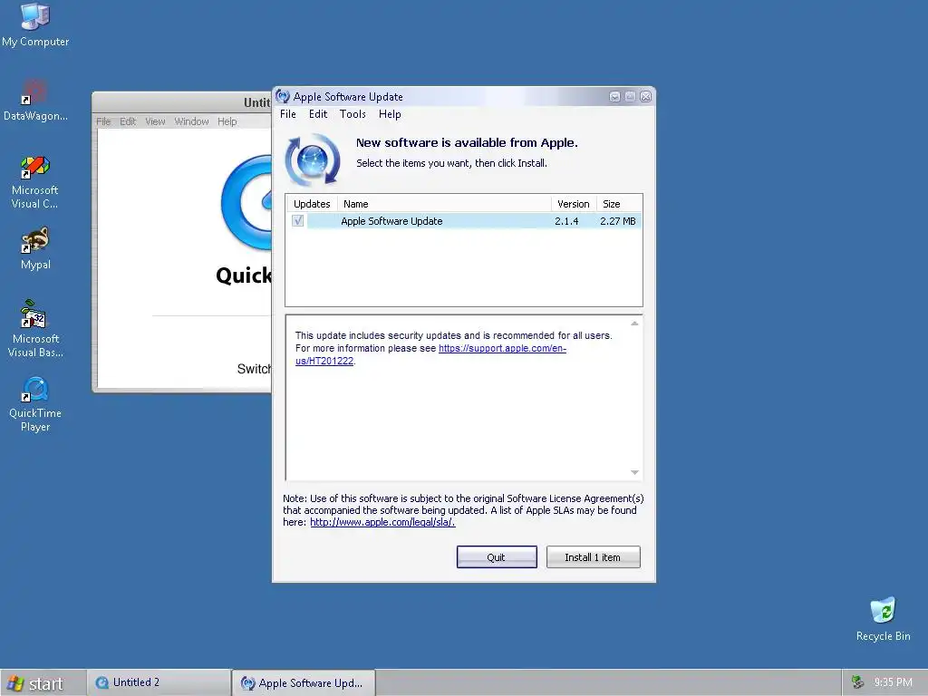Image resolution: width=928 pixels, height=696 pixels.
Task: Open the File menu in the QuickTime window
Action: 103,121
